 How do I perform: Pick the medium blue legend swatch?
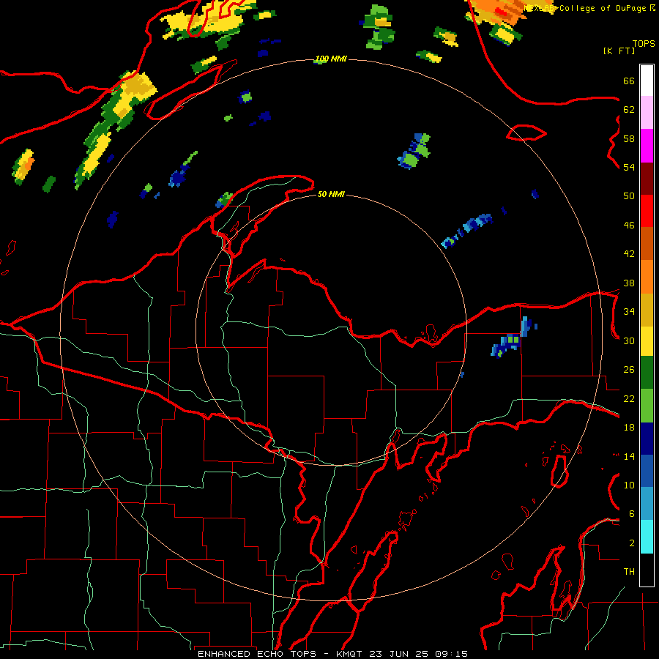tap(647, 471)
